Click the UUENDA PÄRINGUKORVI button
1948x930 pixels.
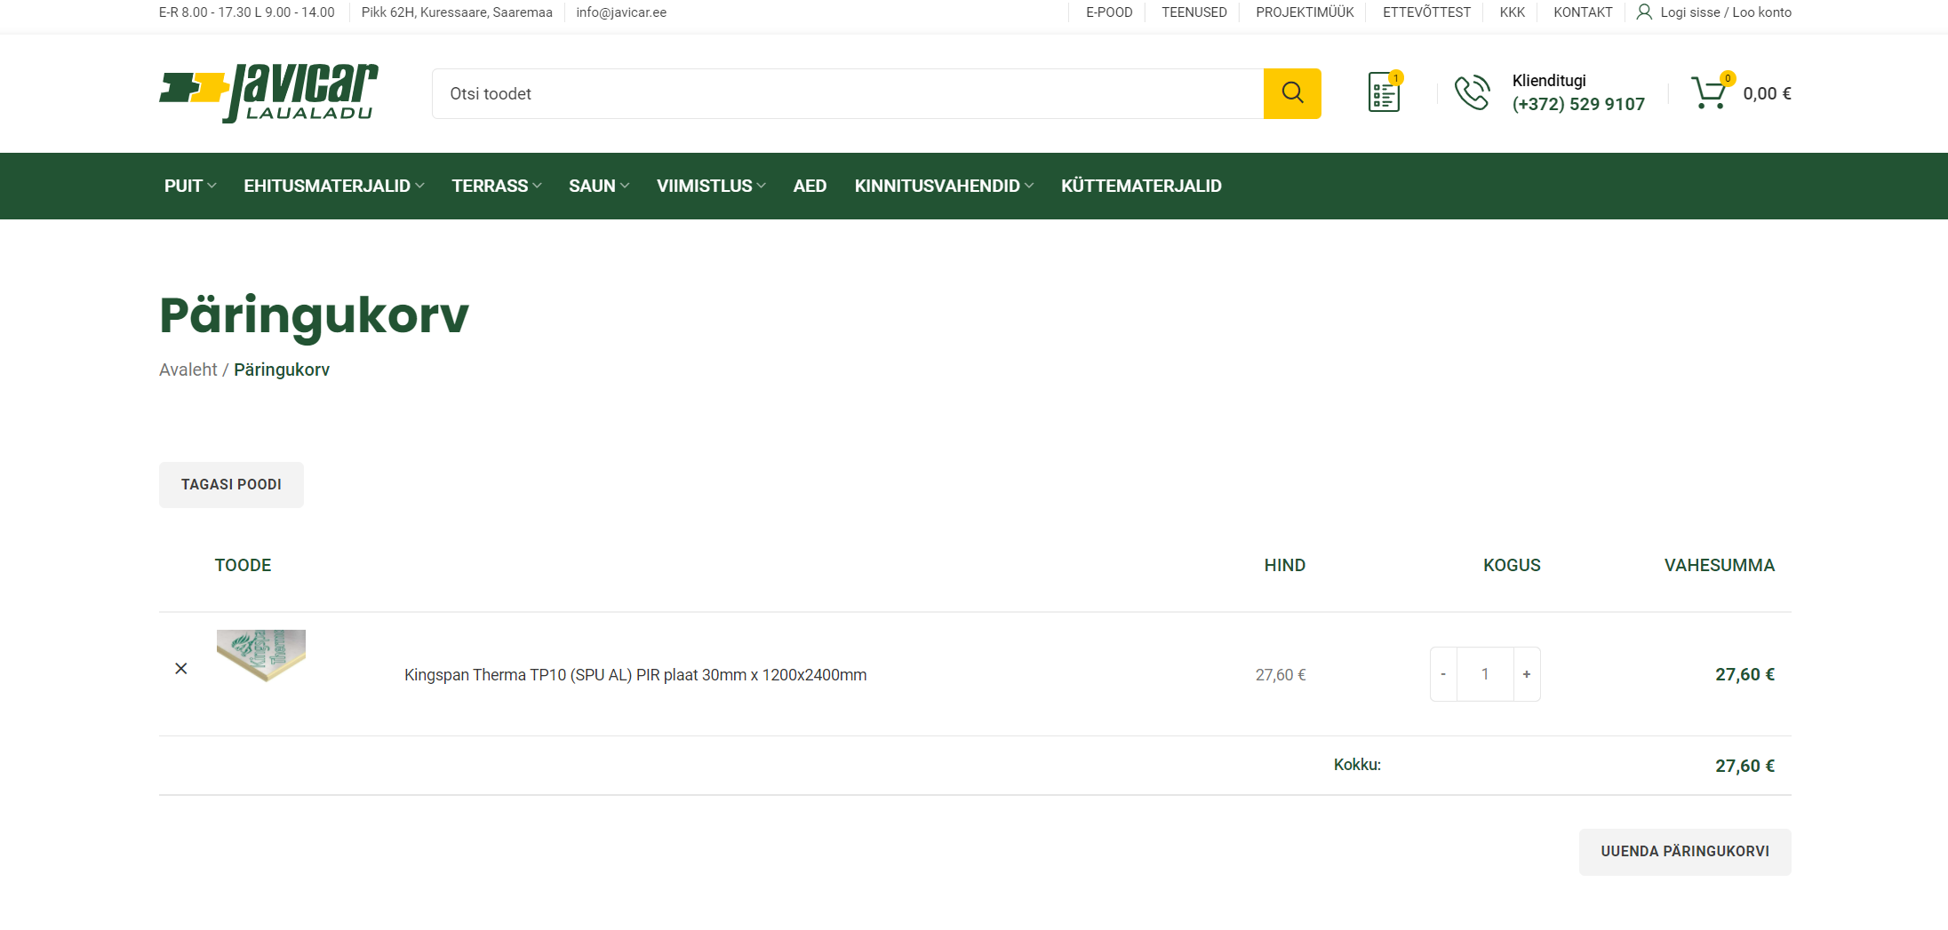click(x=1685, y=852)
